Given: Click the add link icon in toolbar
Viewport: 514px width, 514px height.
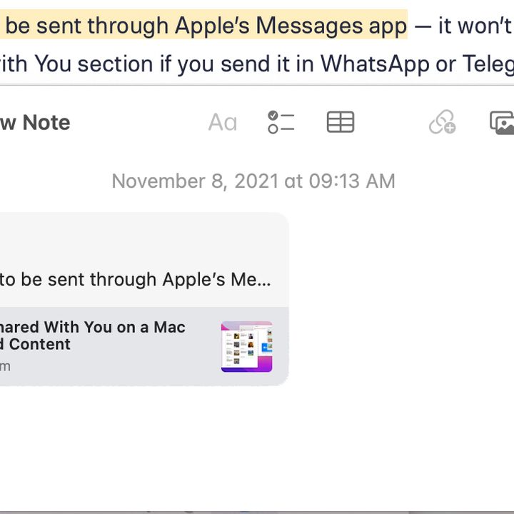Looking at the screenshot, I should pyautogui.click(x=442, y=122).
